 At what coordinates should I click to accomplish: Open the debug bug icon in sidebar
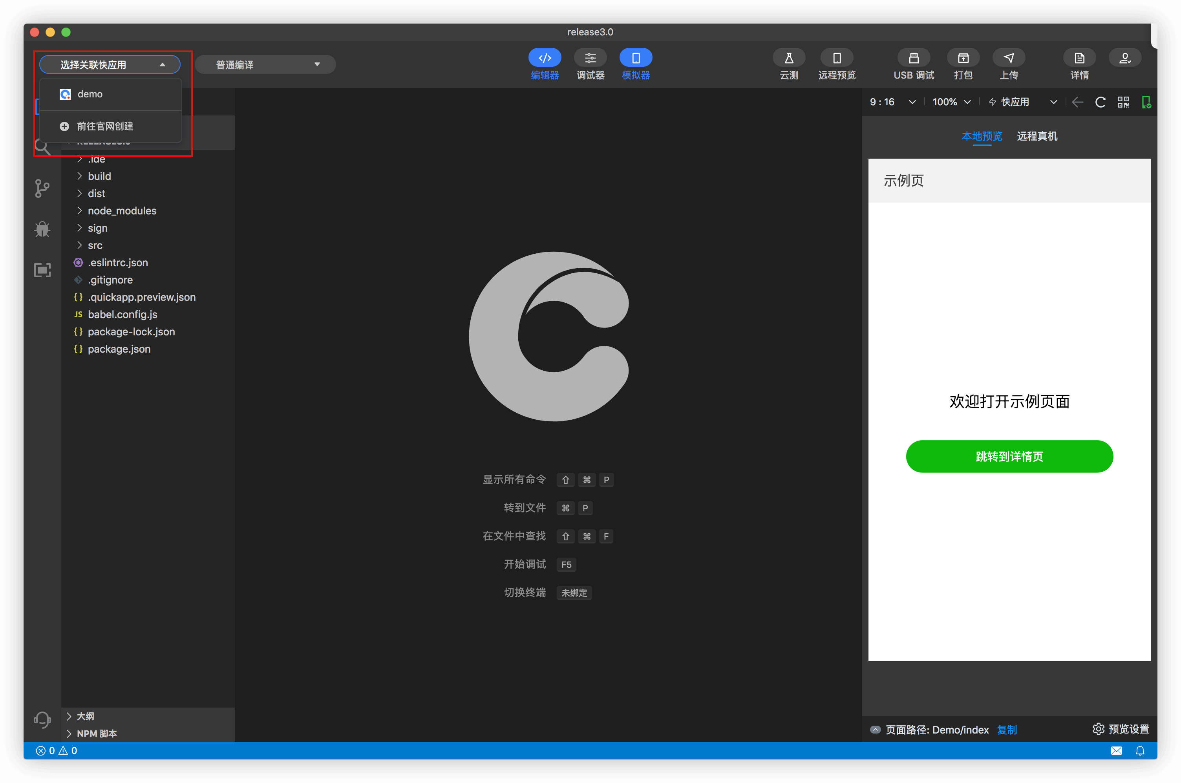(42, 229)
